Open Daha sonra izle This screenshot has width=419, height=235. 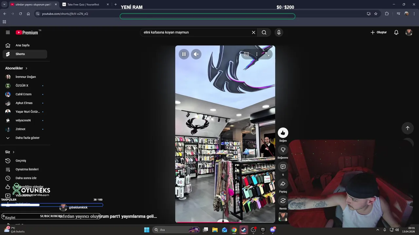tap(25, 178)
